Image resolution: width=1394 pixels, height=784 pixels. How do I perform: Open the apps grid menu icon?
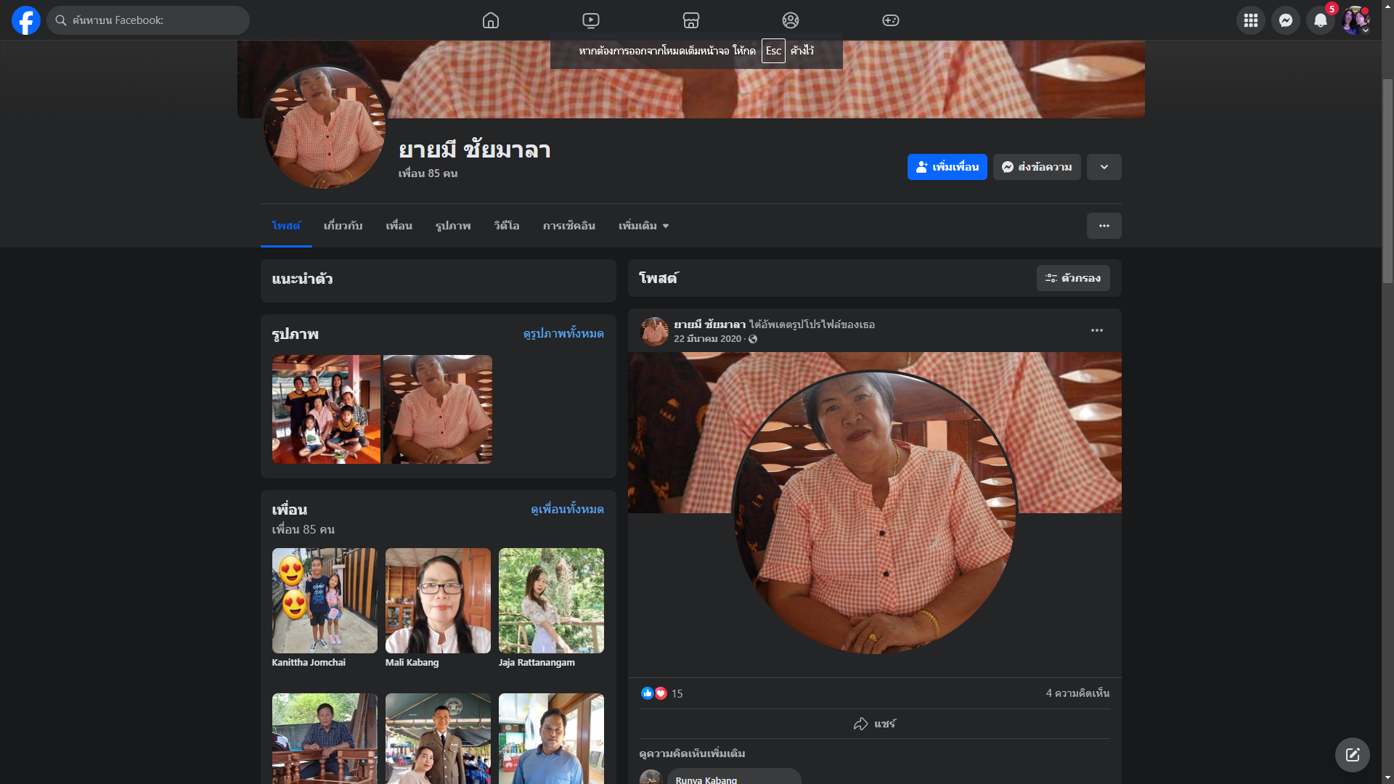point(1251,20)
